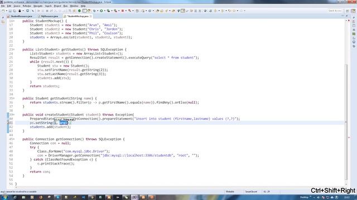Click the green Run toolbar icon
This screenshot has height=200, width=357.
click(102, 11)
